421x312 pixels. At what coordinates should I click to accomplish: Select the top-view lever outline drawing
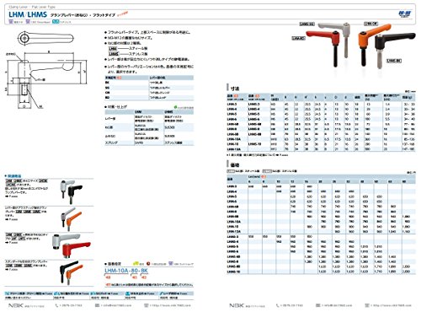pos(45,38)
